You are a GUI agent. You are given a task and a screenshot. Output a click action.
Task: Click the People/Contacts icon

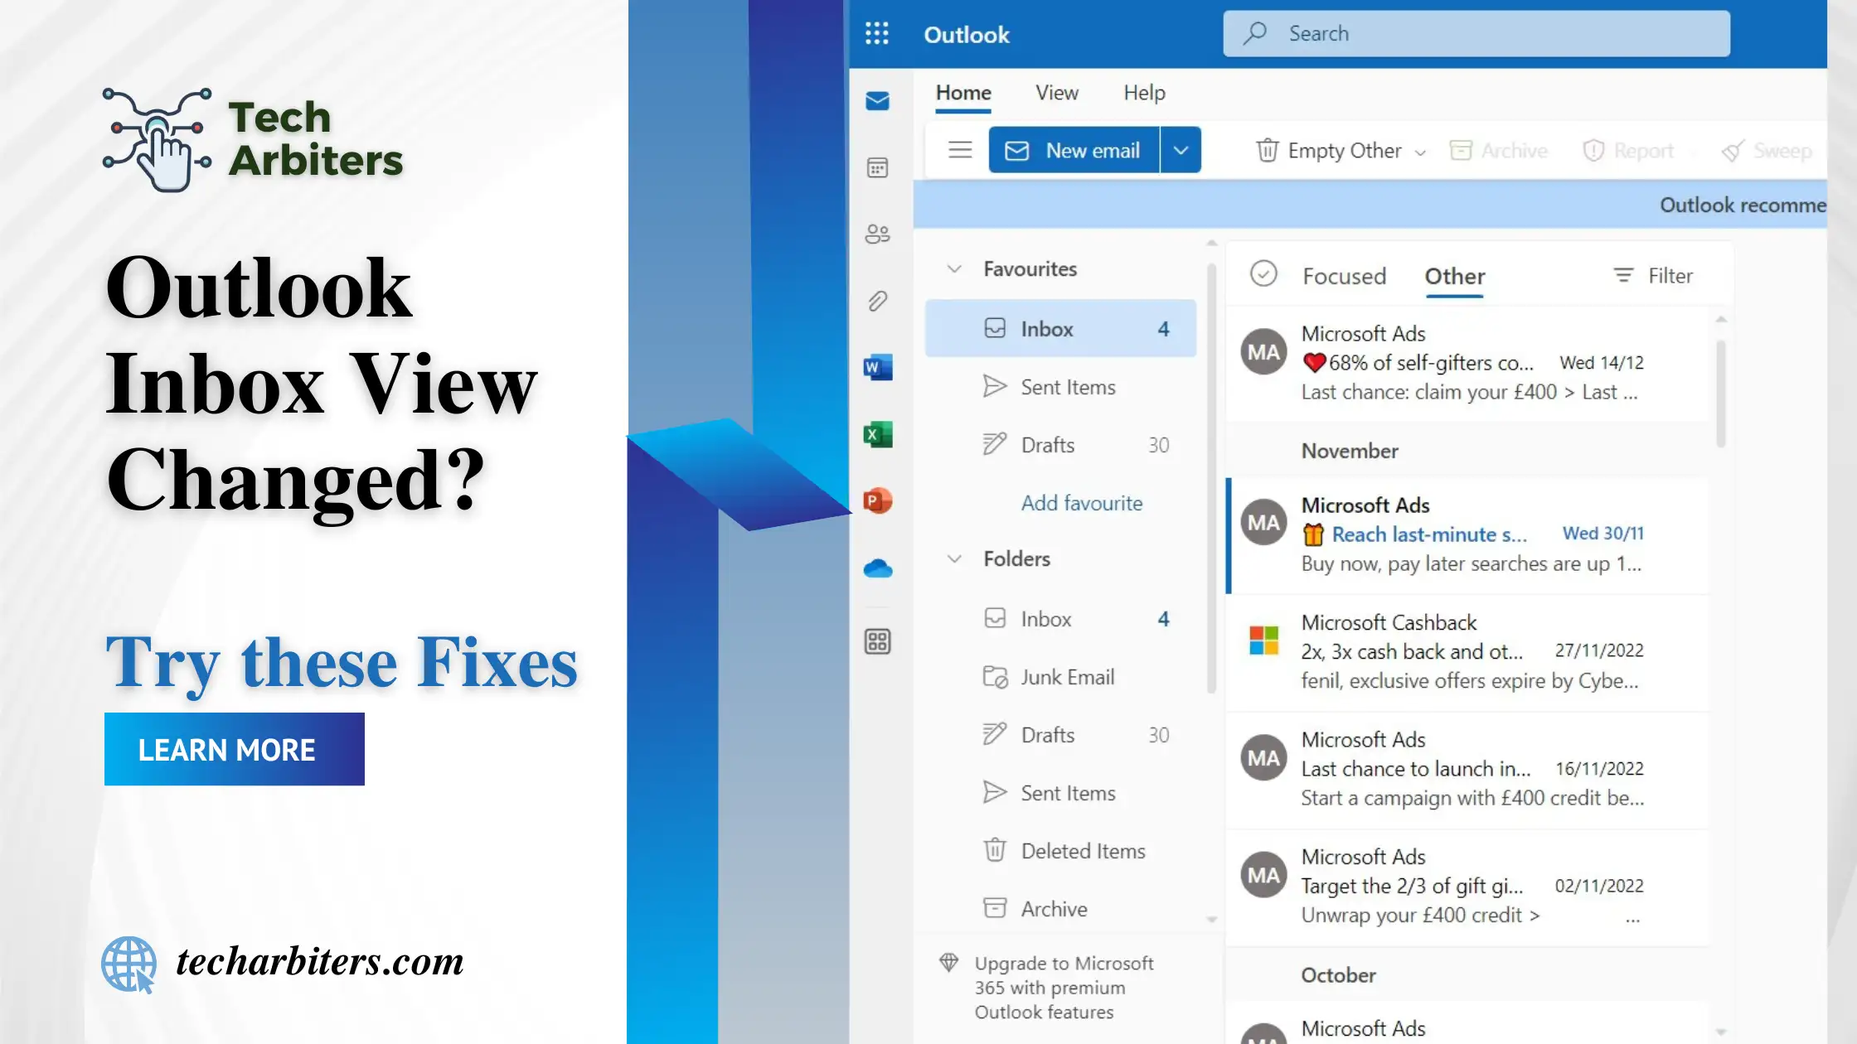tap(877, 234)
